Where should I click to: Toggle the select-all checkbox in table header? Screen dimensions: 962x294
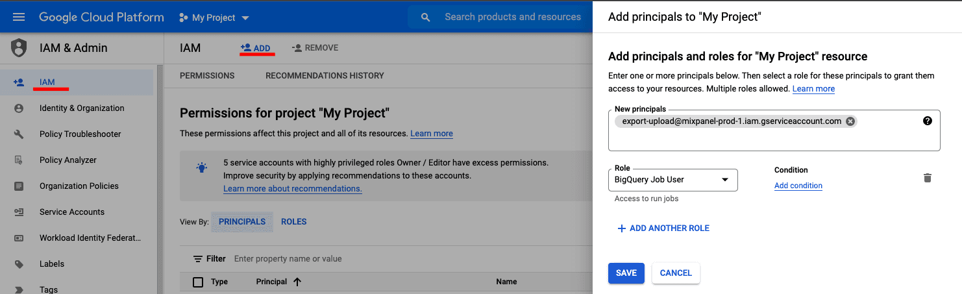[198, 282]
